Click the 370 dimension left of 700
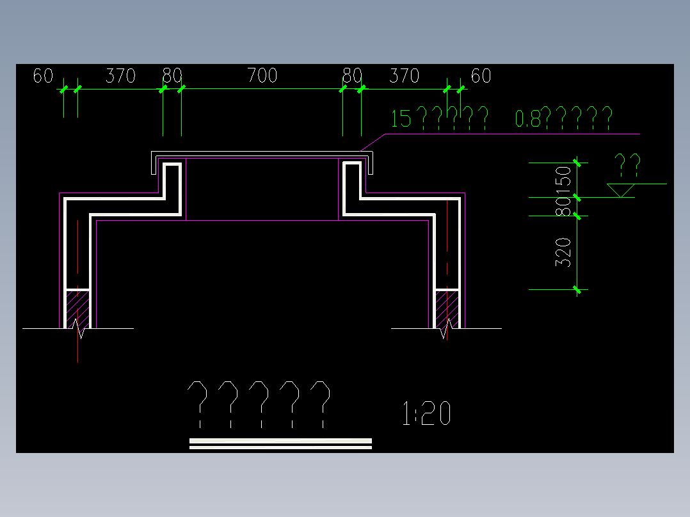The width and height of the screenshot is (690, 517). pyautogui.click(x=120, y=76)
